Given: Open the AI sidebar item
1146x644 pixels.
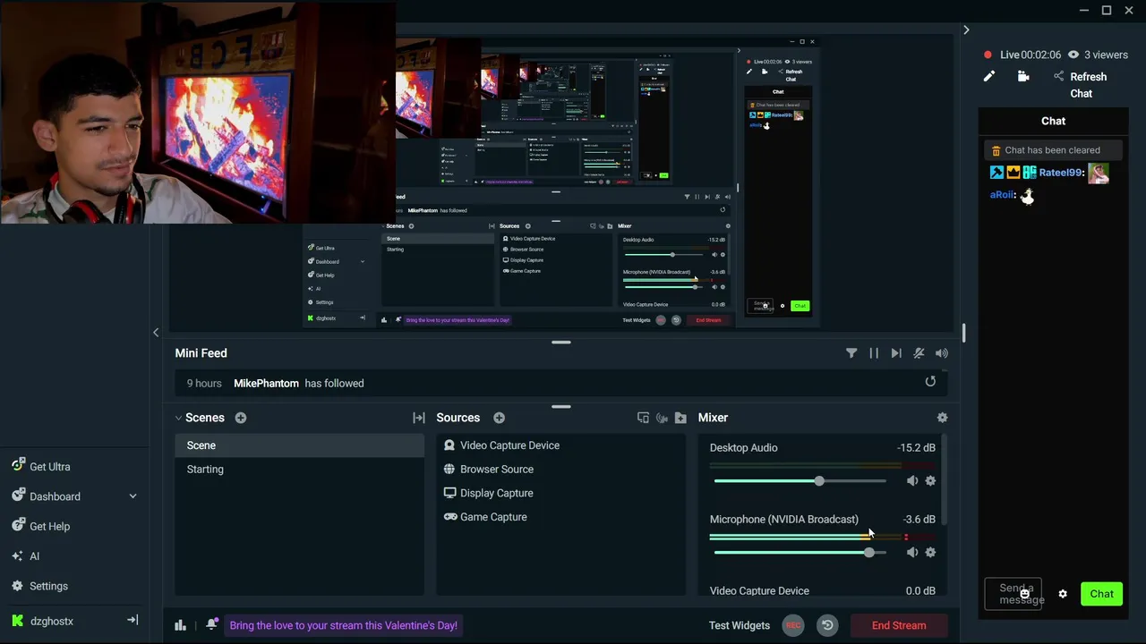Looking at the screenshot, I should coord(25,556).
